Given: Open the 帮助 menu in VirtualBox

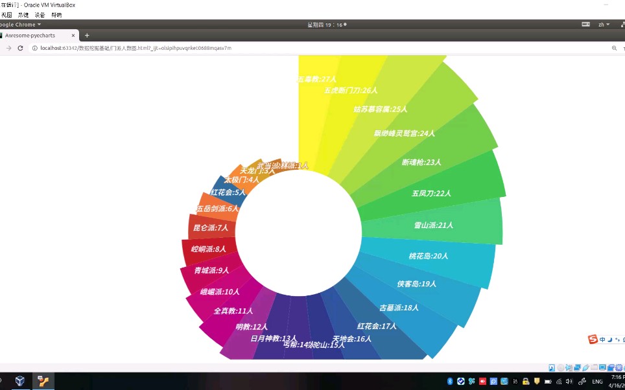Looking at the screenshot, I should [56, 15].
